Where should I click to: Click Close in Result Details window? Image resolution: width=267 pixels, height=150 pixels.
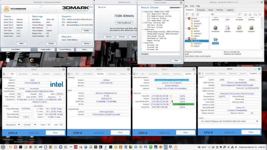[x=176, y=60]
